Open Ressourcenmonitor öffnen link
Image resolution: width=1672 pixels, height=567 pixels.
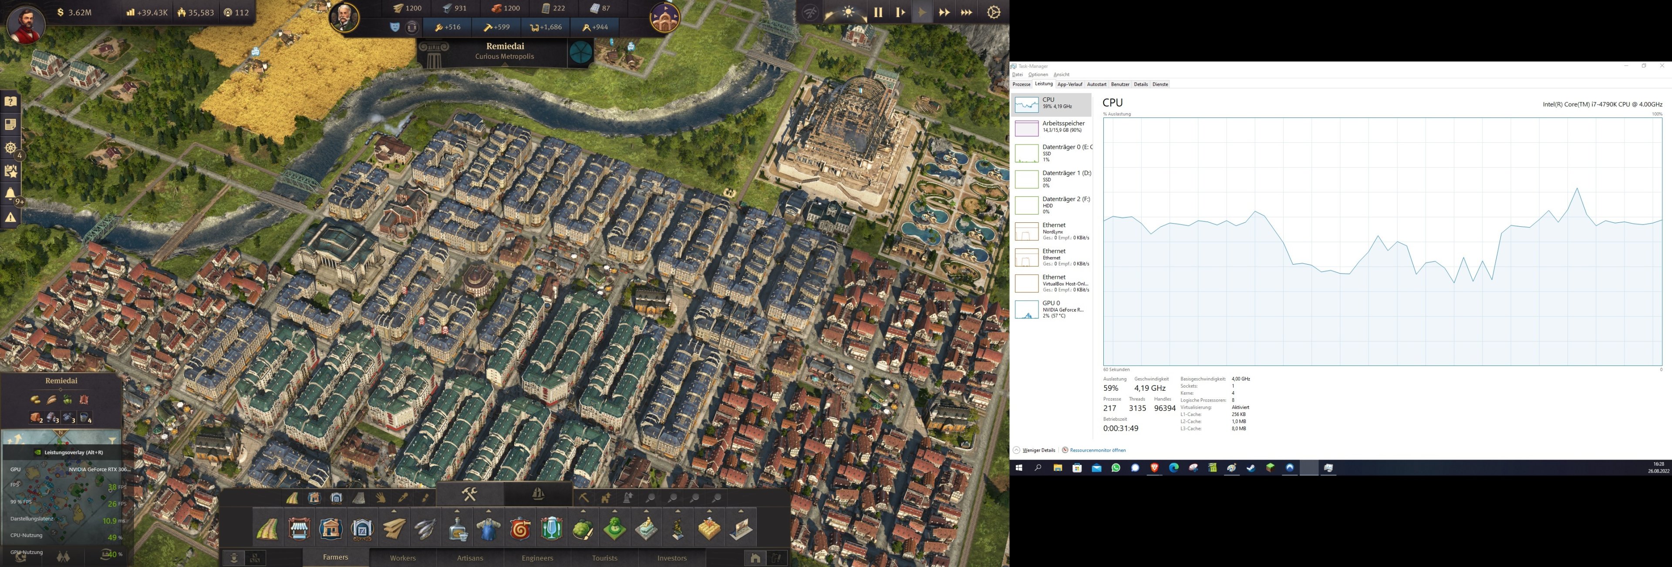click(x=1098, y=450)
